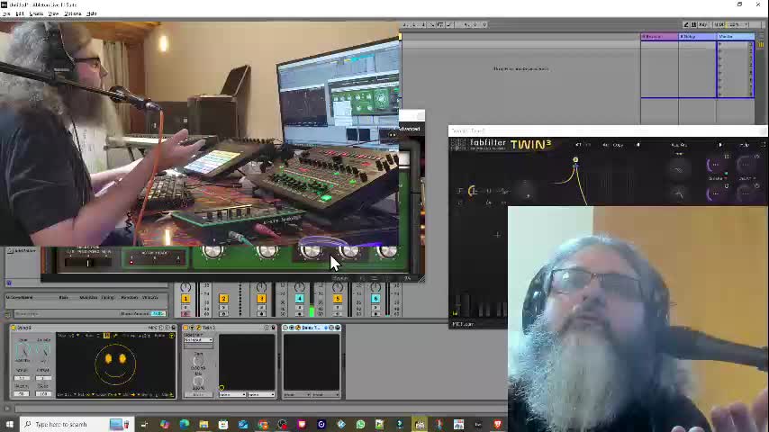Open Microsoft Store from taskbar

223,424
